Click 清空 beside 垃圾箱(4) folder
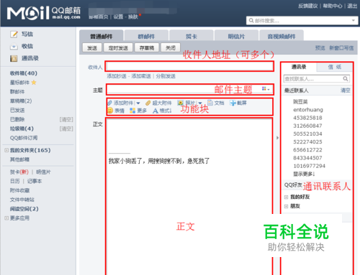Viewport: 360px width, 275px height. pyautogui.click(x=66, y=129)
